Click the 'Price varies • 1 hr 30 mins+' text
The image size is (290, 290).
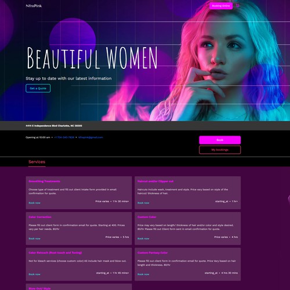click(112, 201)
